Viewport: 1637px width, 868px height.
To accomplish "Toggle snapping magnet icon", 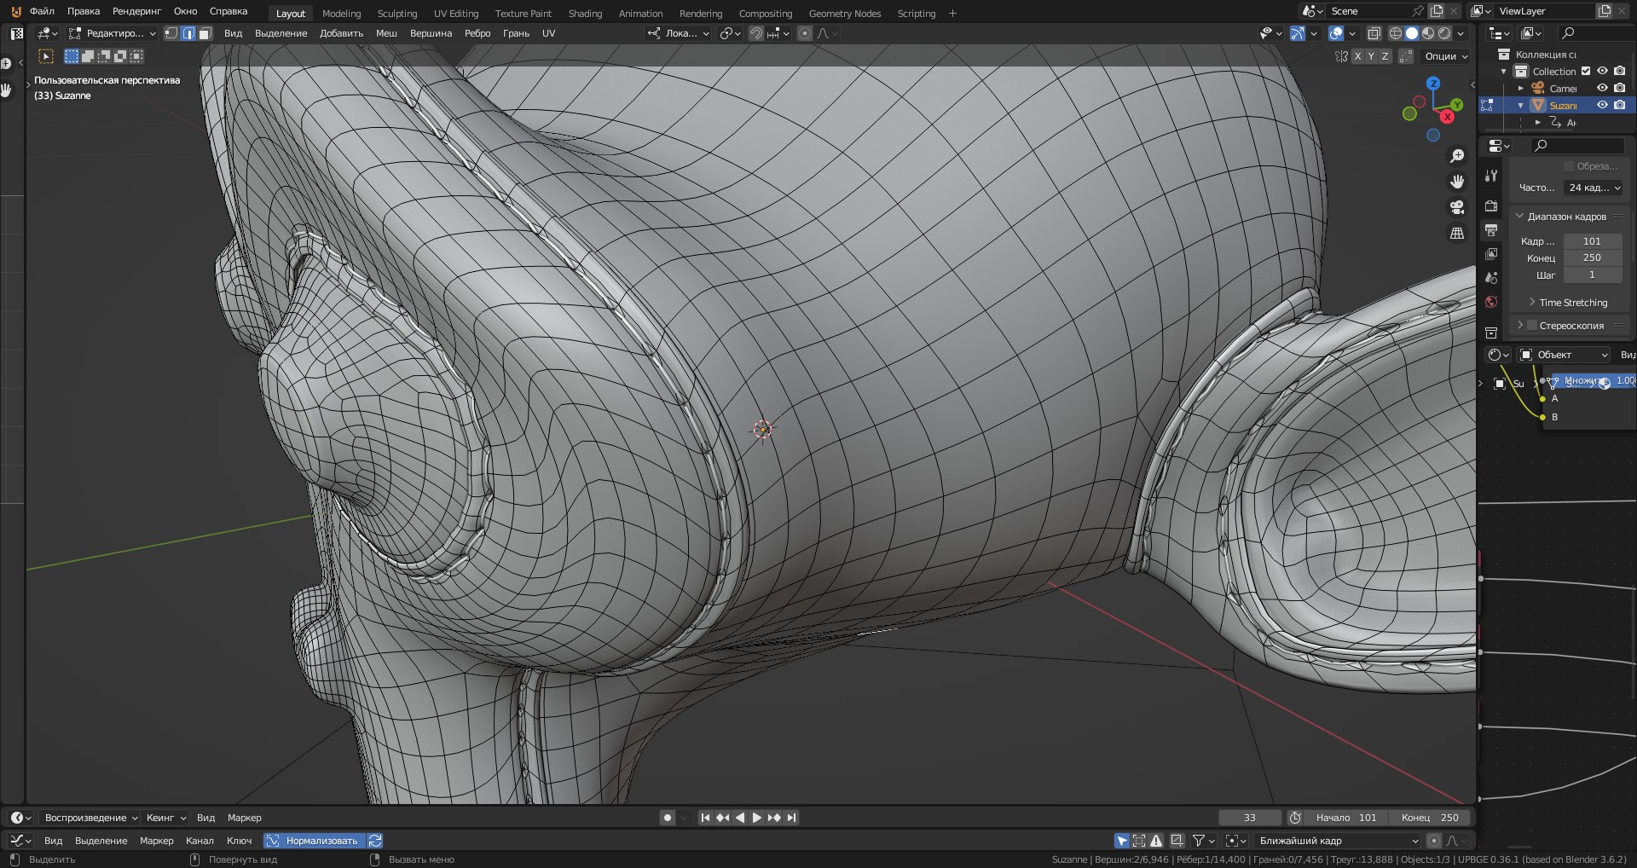I will point(756,33).
